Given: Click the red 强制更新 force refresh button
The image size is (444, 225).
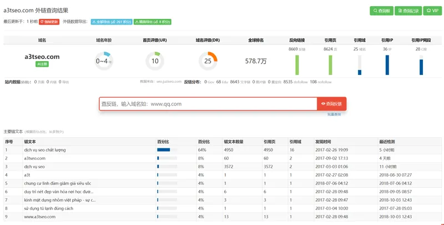Looking at the screenshot, I should [49, 22].
